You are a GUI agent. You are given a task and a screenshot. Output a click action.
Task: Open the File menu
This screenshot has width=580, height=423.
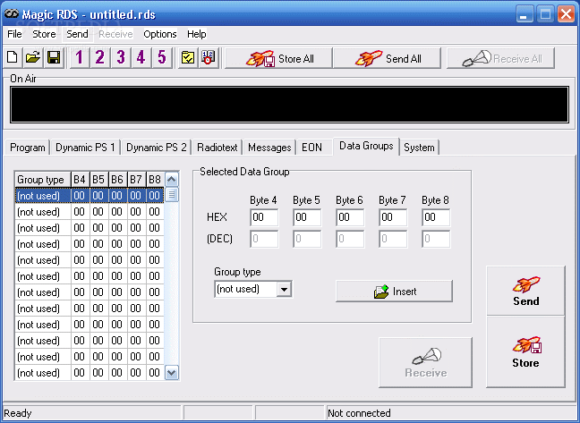[x=14, y=34]
